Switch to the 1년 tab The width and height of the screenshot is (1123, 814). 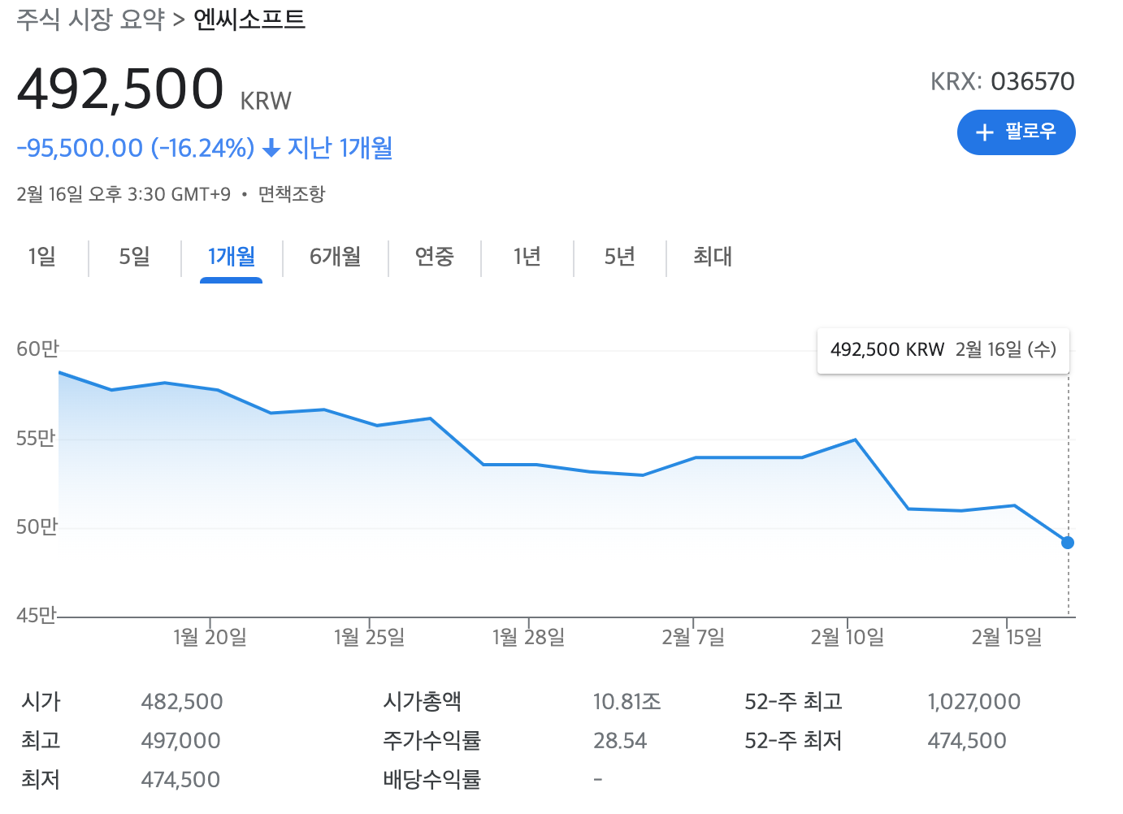point(527,257)
